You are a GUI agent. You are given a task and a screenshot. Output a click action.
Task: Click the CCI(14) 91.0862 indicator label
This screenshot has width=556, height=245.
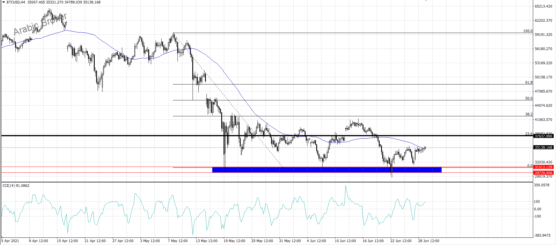[x=16, y=185]
